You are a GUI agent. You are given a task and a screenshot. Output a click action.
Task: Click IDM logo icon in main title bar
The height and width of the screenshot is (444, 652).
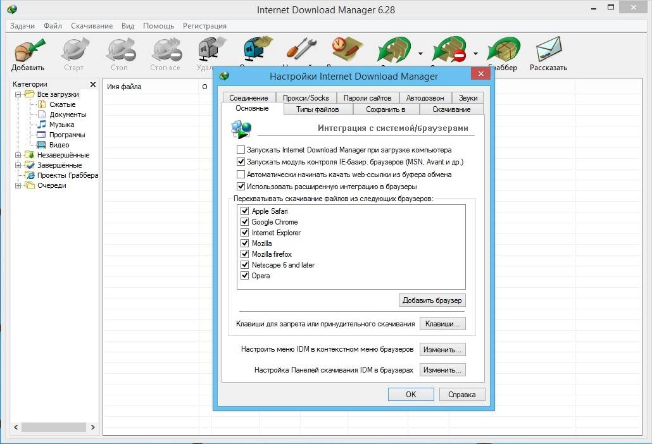[x=12, y=9]
